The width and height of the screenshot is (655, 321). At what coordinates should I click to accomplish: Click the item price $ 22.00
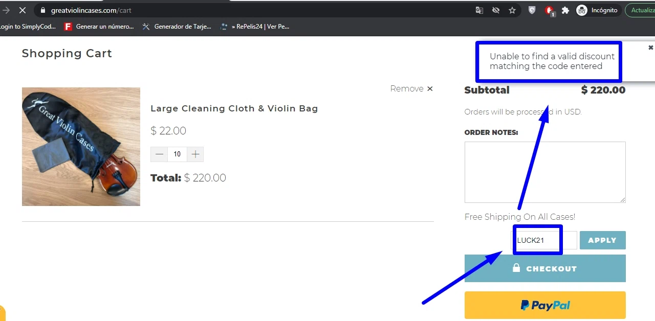tap(168, 131)
